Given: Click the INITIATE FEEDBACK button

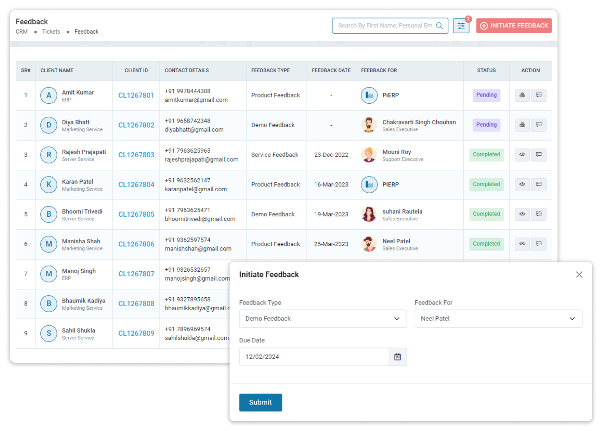Looking at the screenshot, I should coord(513,26).
